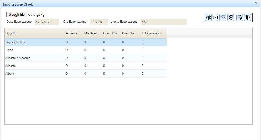Click the Cancellati column header
Viewport: 261px width, 140px height.
(x=110, y=33)
